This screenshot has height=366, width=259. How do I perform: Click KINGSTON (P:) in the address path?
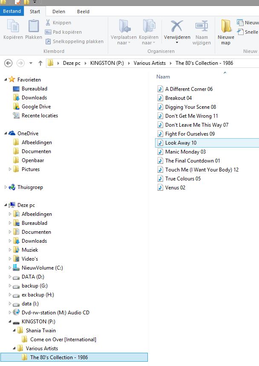tap(107, 63)
